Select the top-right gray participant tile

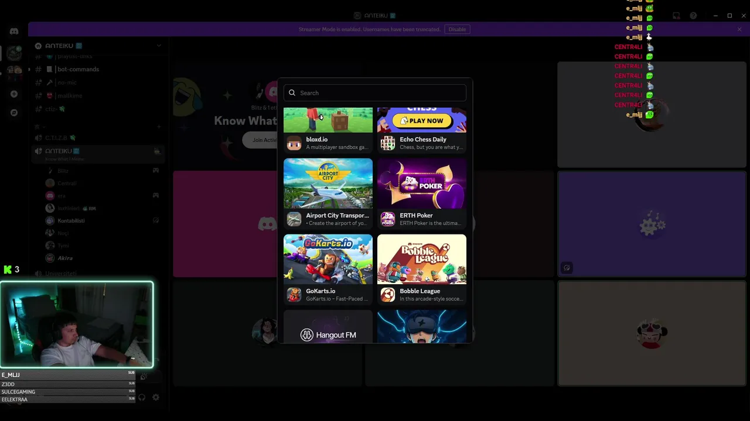click(x=652, y=114)
